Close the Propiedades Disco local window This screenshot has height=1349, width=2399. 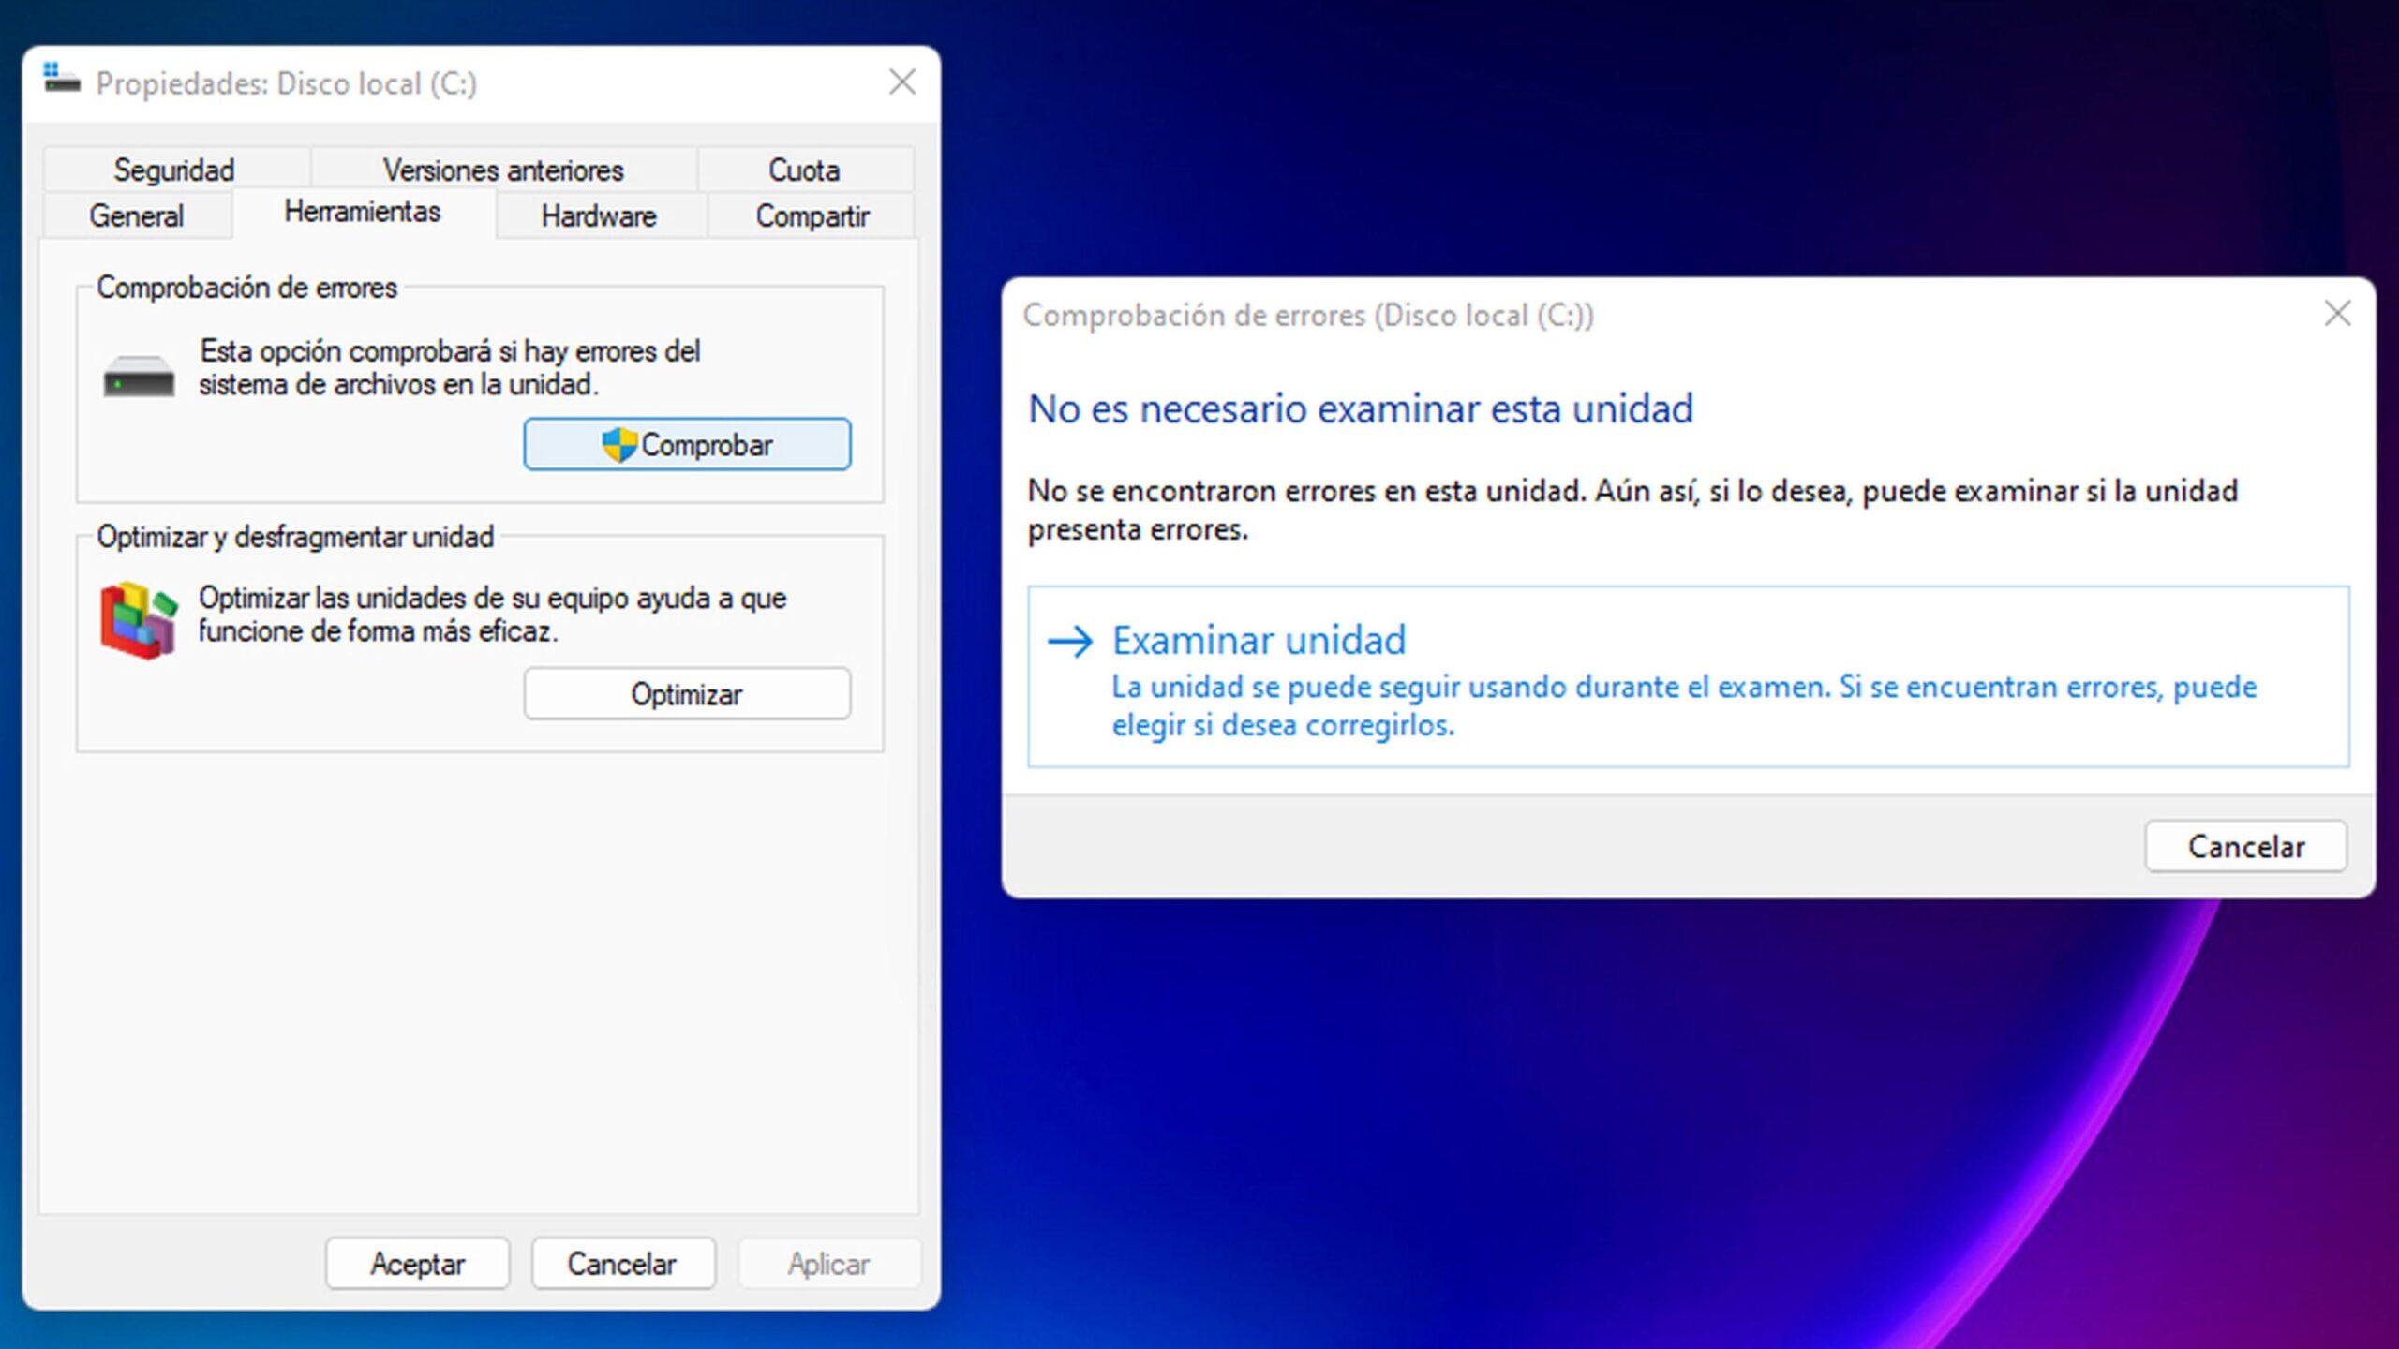[x=901, y=82]
